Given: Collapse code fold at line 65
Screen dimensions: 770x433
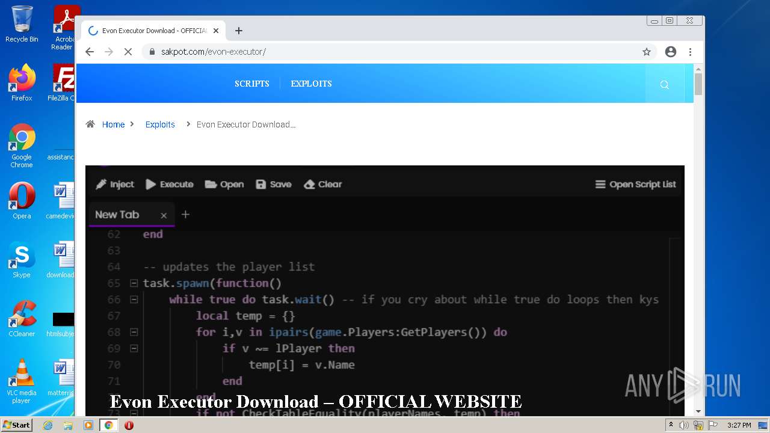Looking at the screenshot, I should tap(134, 283).
